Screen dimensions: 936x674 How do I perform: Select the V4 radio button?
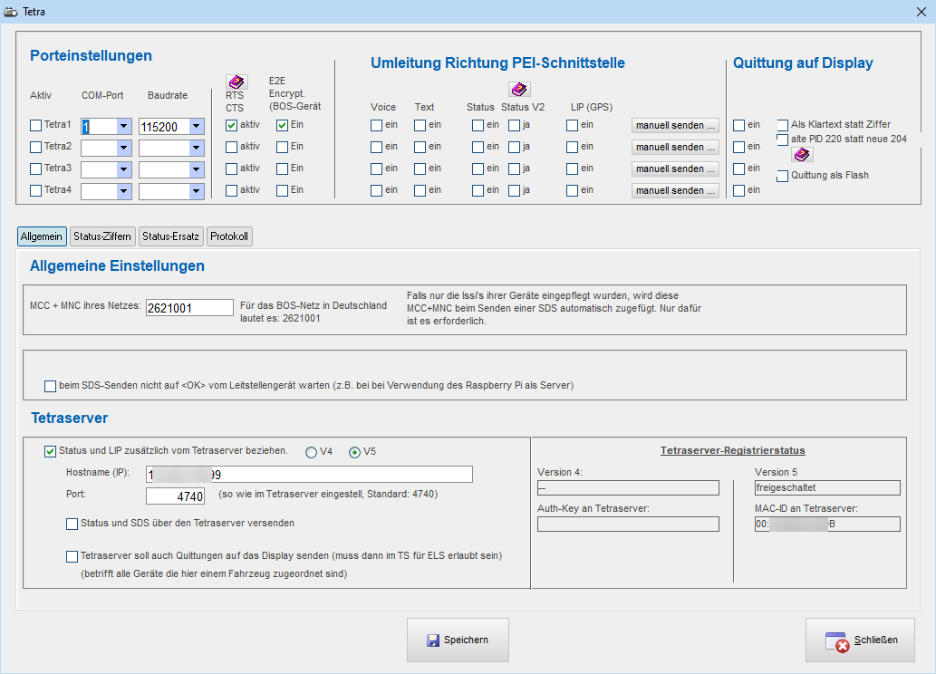[x=312, y=452]
